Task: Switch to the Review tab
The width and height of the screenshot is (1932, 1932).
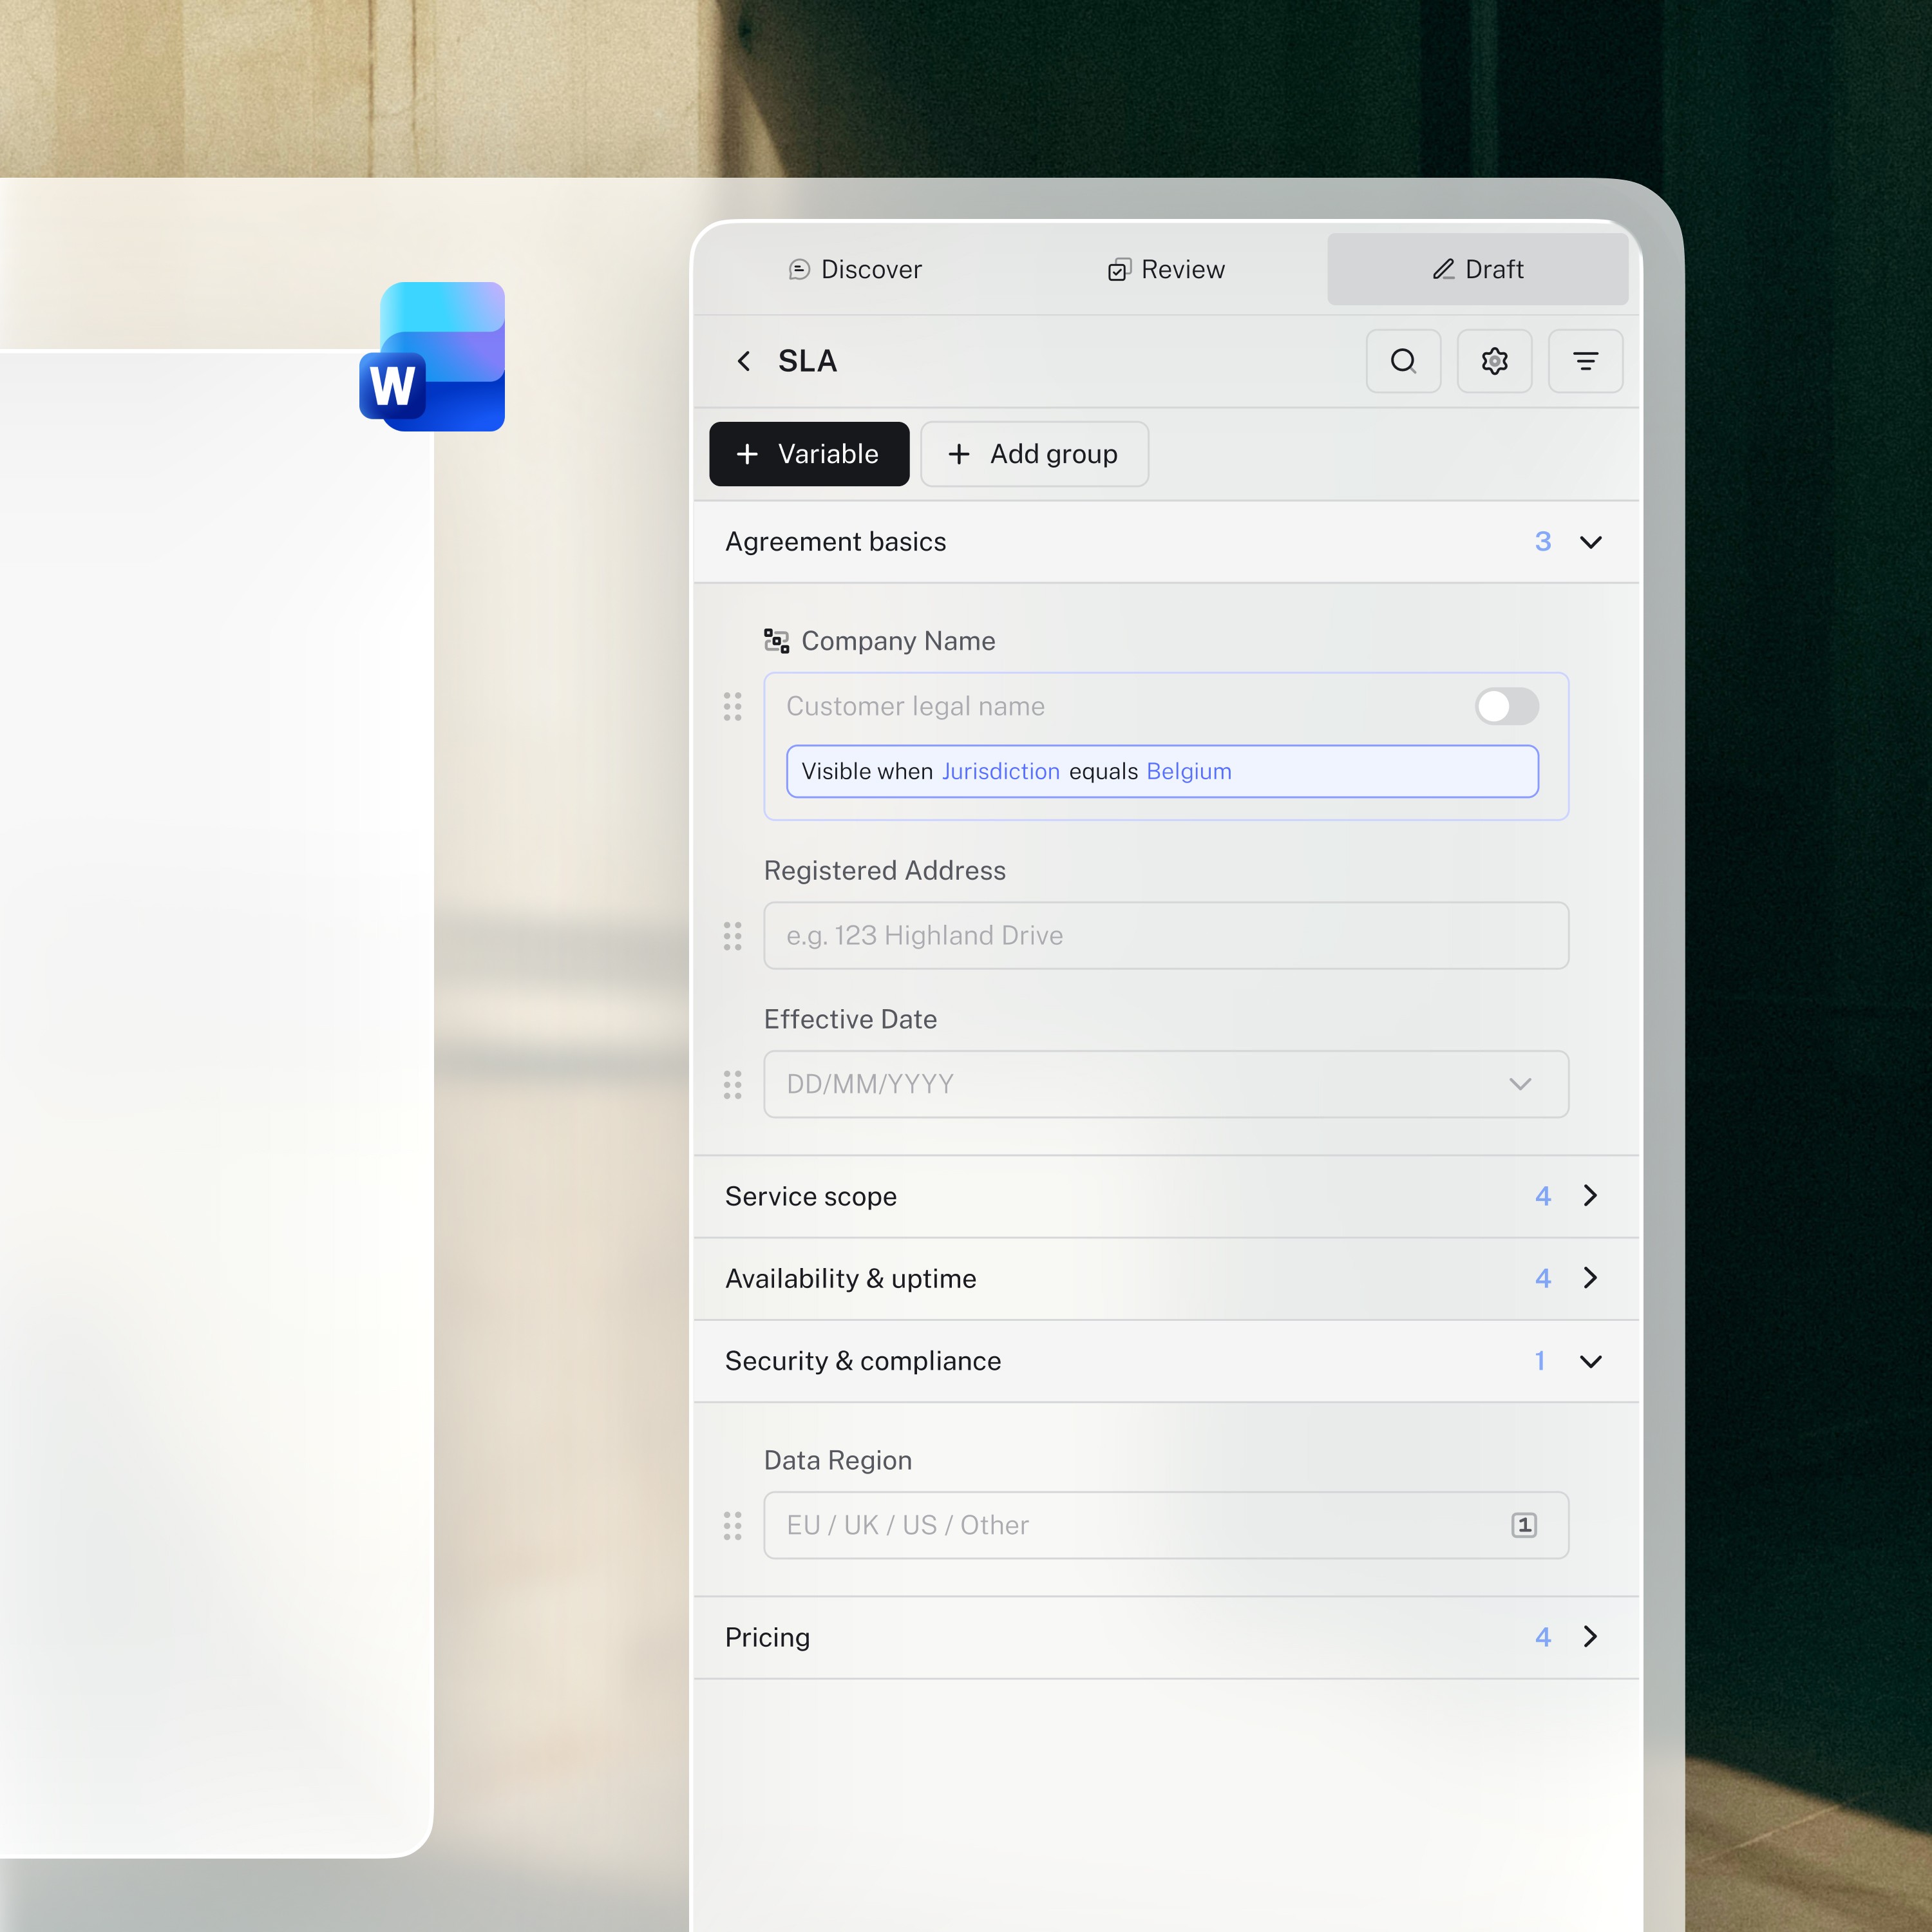Action: (1166, 270)
